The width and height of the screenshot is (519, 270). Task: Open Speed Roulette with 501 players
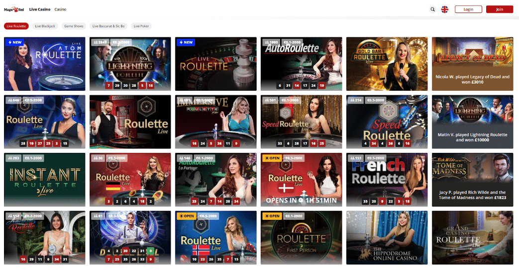301,122
